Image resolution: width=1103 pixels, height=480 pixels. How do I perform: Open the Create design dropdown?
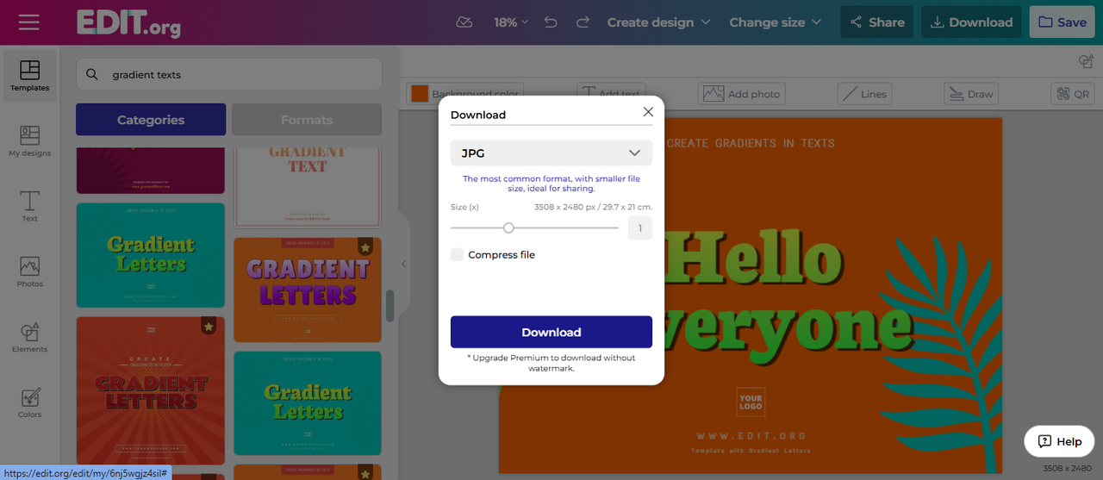tap(658, 22)
